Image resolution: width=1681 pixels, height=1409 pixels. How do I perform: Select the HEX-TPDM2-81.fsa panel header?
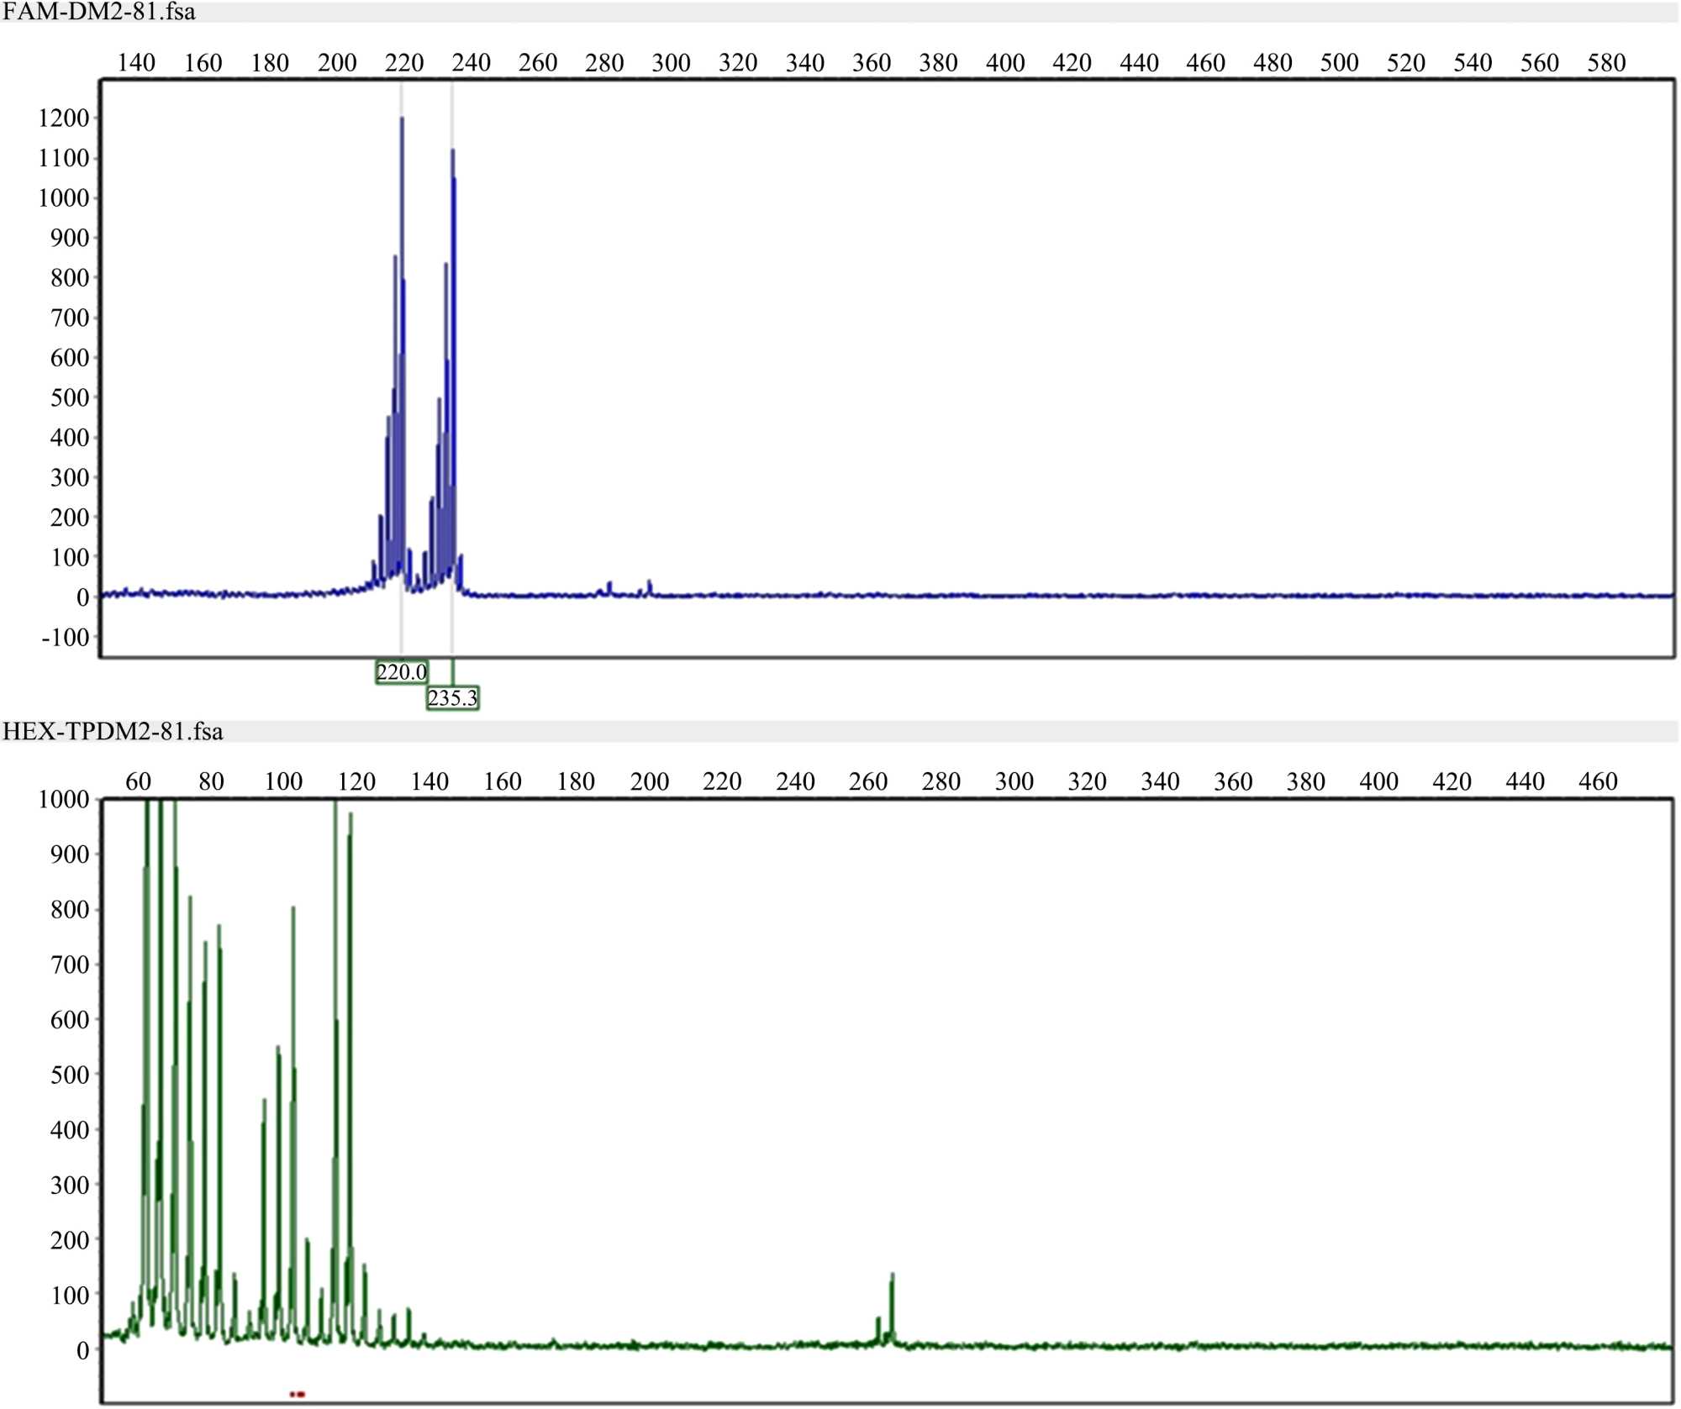[113, 732]
